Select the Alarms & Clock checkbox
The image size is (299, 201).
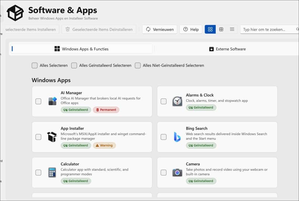pyautogui.click(x=164, y=101)
